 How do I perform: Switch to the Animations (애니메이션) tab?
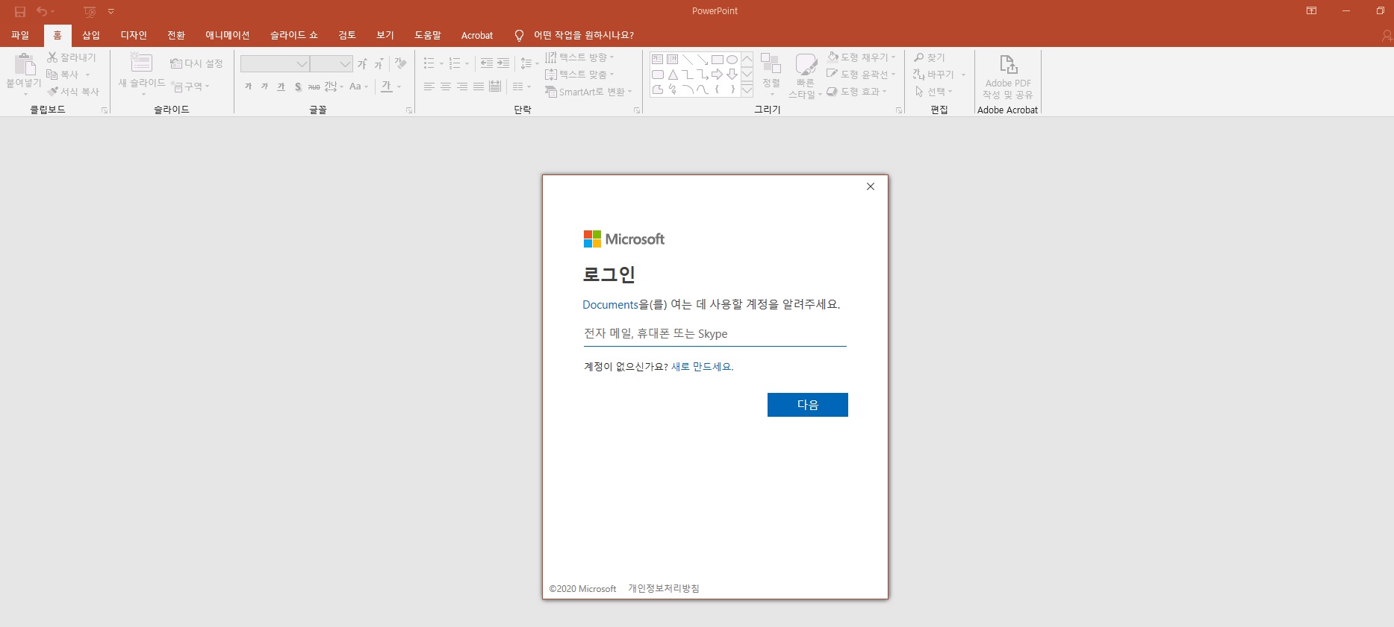[x=228, y=35]
